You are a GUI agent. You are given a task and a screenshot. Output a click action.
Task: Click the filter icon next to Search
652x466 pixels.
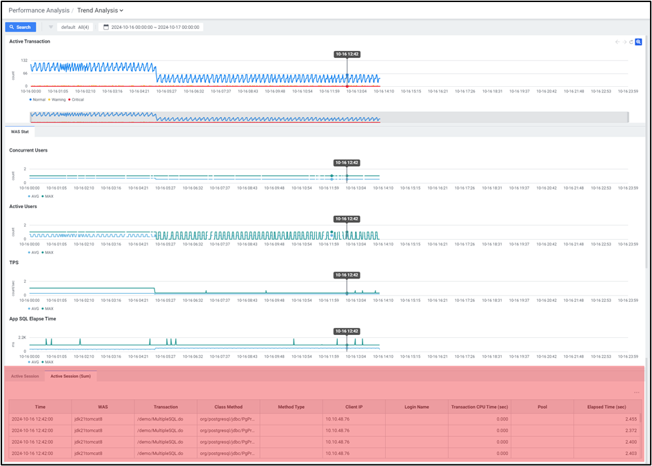51,27
